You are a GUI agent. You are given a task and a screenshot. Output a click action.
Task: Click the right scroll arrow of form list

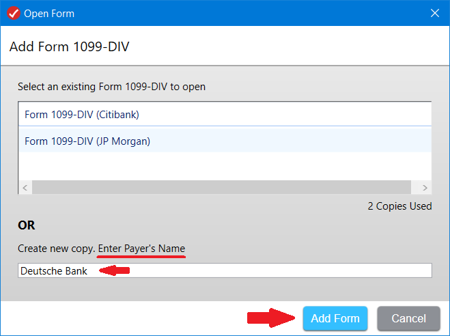[x=425, y=188]
